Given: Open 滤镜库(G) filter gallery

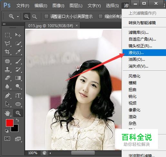Looking at the screenshot, I should pos(144,32).
